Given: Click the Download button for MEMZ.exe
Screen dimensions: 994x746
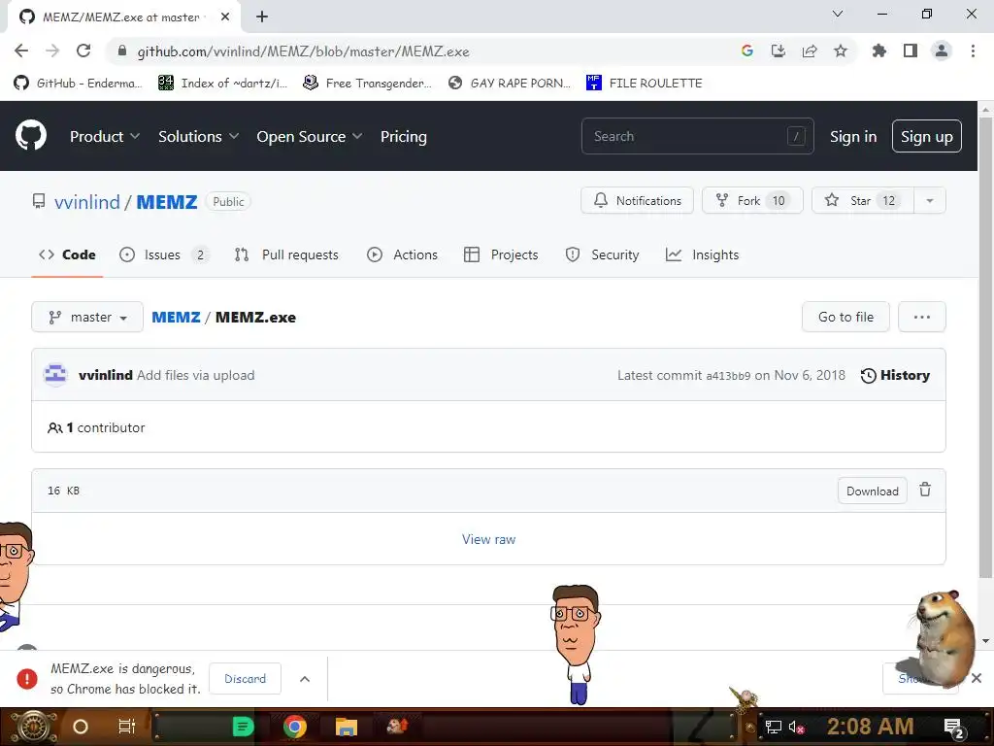Looking at the screenshot, I should pos(873,491).
